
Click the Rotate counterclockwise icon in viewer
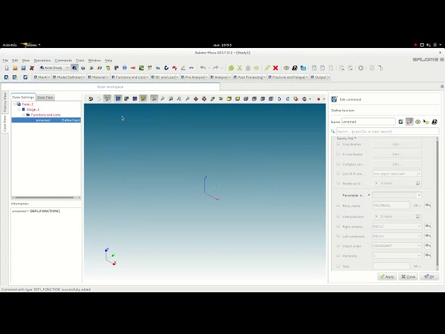[x=280, y=99]
